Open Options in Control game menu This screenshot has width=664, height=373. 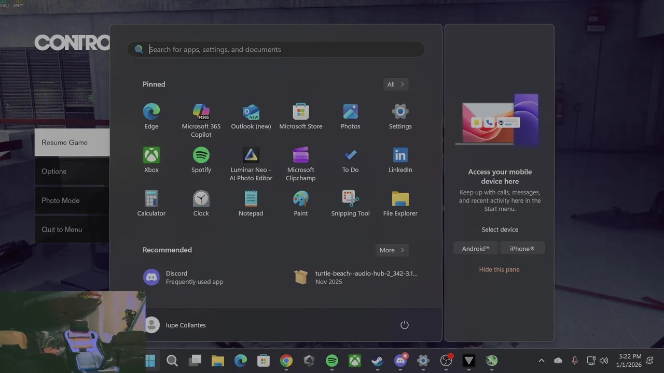pos(72,171)
